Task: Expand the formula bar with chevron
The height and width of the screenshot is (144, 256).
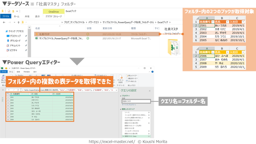Action: pyautogui.click(x=115, y=90)
